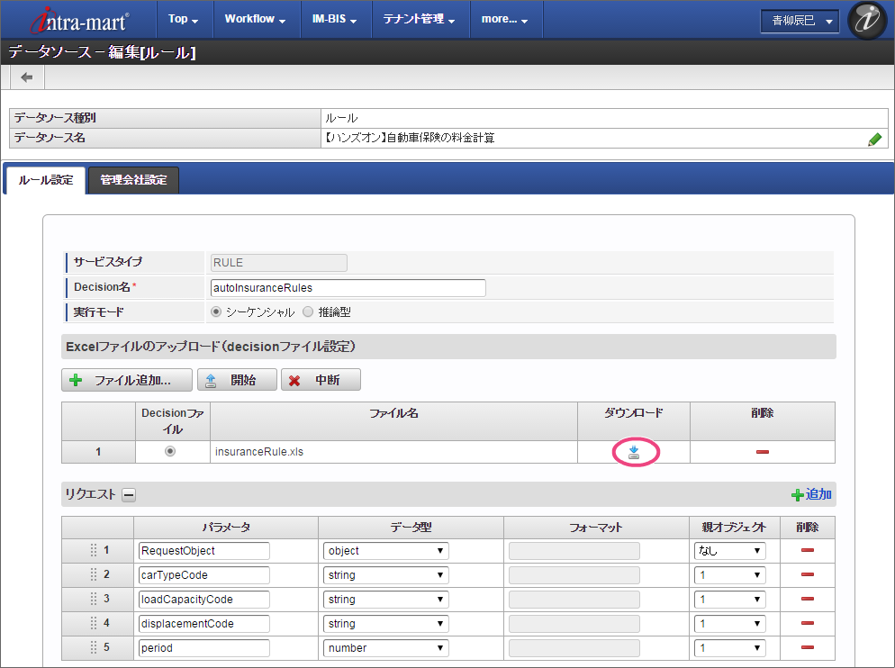Click the drag handle of row 3
This screenshot has width=895, height=668.
tap(95, 600)
